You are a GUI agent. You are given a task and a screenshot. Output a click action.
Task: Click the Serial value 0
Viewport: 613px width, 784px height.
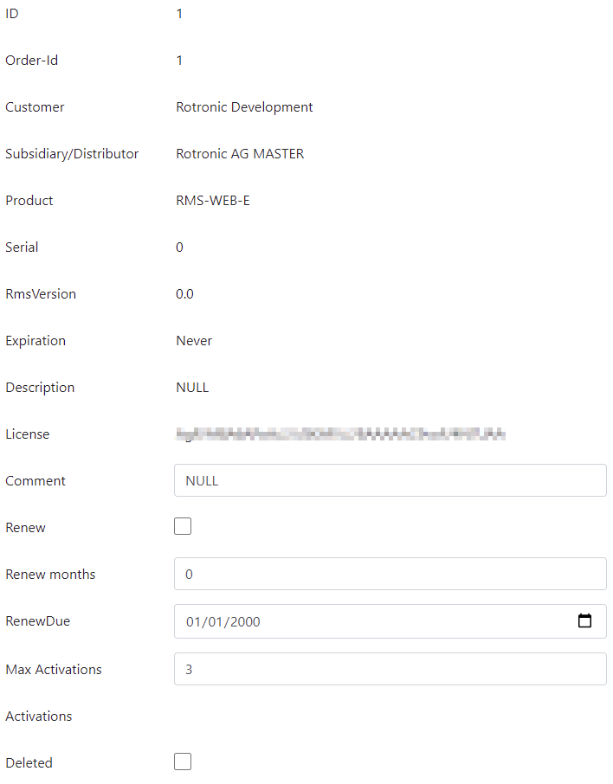coord(179,247)
